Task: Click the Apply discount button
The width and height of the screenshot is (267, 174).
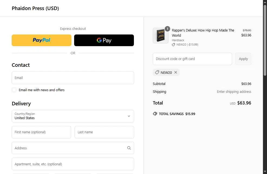Action: tap(243, 59)
